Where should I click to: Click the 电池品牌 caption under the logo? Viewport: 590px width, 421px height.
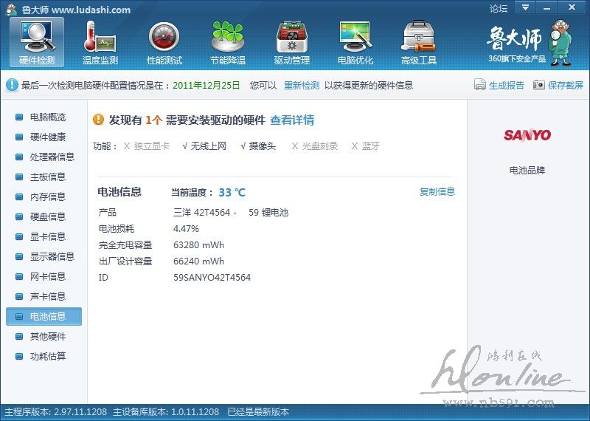(527, 171)
